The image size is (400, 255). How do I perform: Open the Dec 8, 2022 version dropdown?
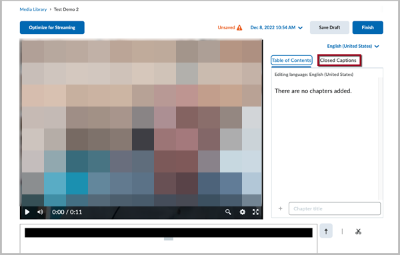pyautogui.click(x=276, y=27)
